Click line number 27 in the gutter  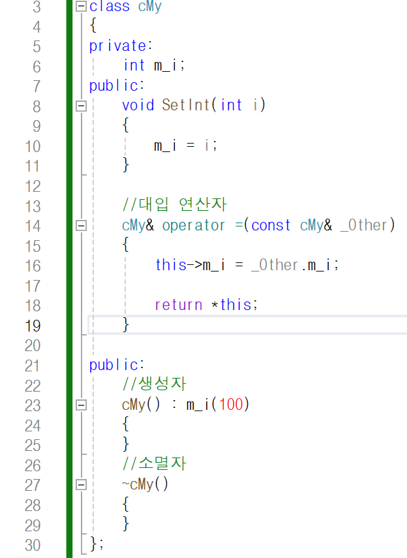coord(33,485)
